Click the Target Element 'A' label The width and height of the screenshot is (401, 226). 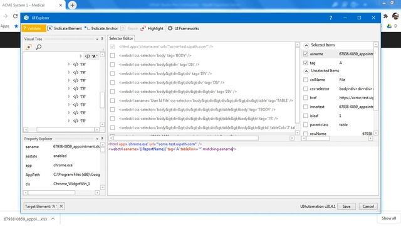pos(41,207)
